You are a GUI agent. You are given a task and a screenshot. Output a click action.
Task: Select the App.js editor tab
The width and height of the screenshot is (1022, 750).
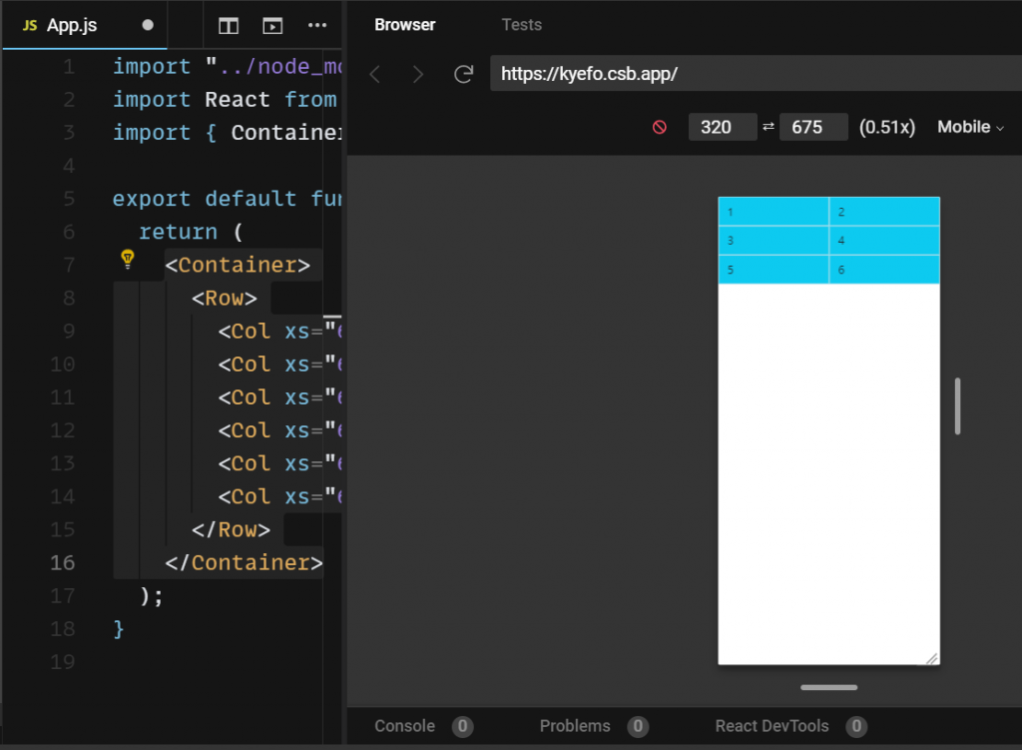85,25
